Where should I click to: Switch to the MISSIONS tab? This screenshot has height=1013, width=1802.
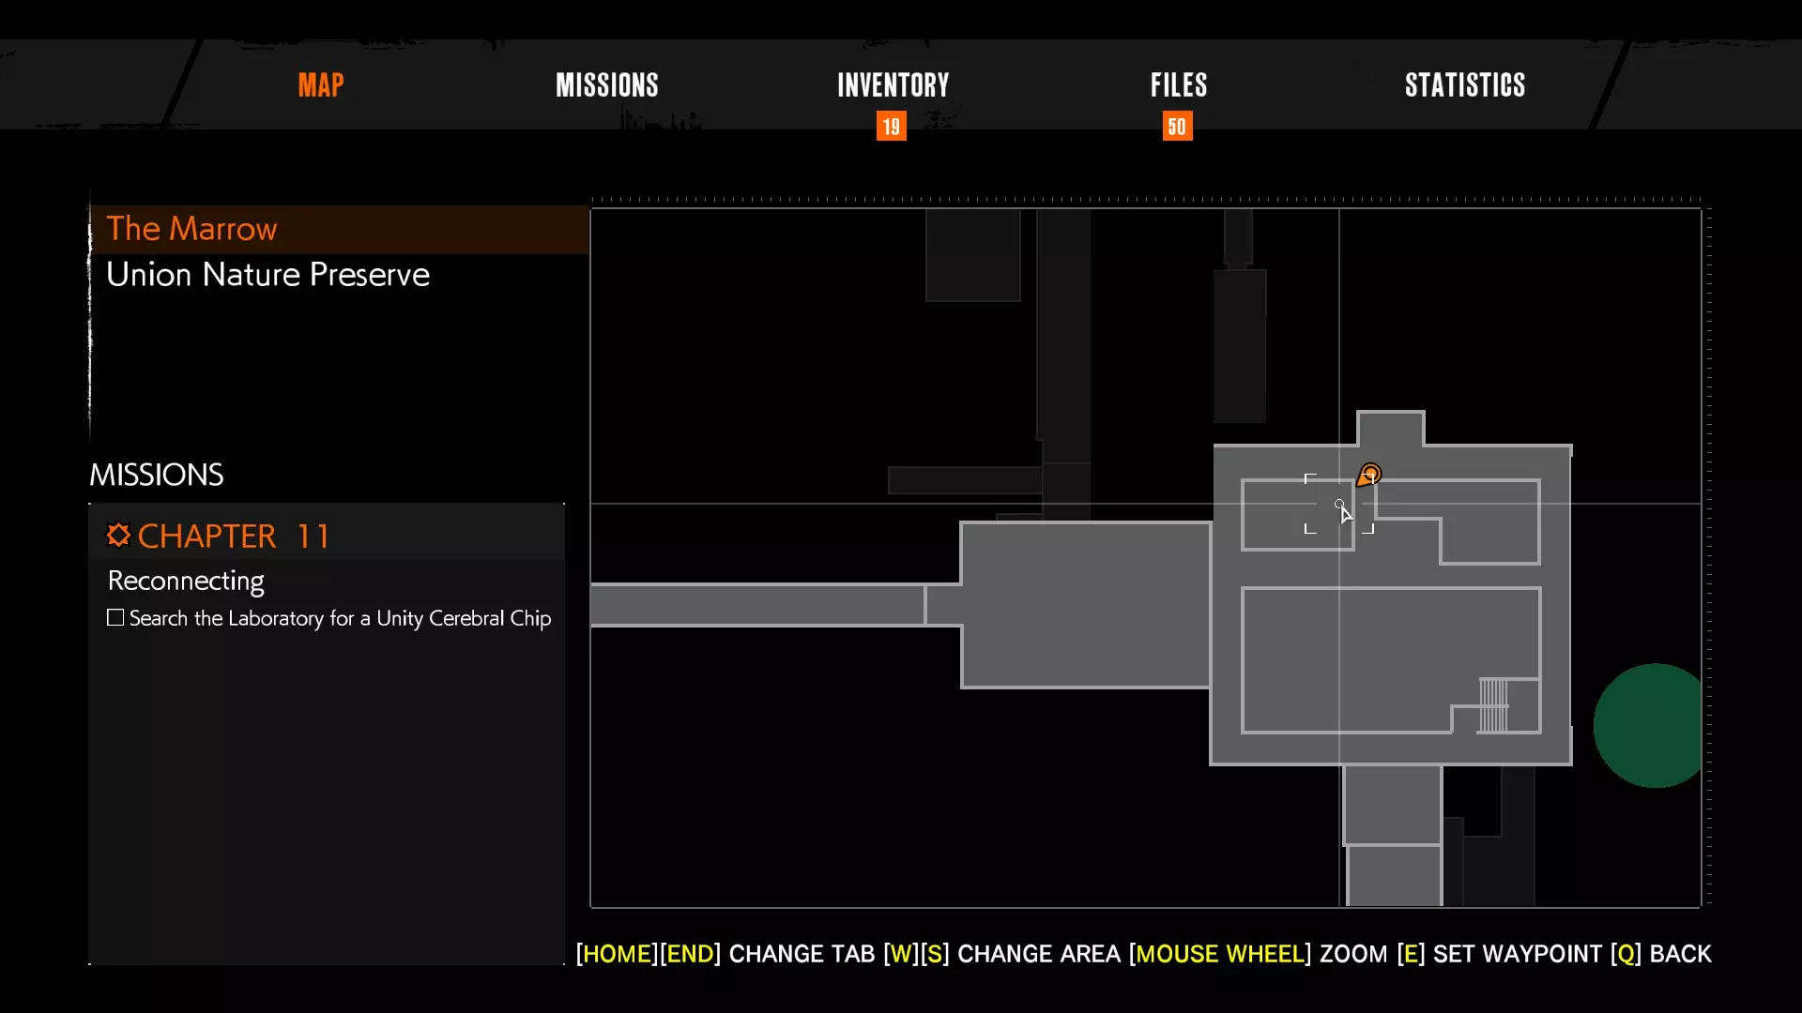click(607, 85)
